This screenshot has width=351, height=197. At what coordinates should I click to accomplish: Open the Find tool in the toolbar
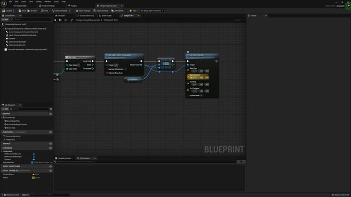pos(44,11)
